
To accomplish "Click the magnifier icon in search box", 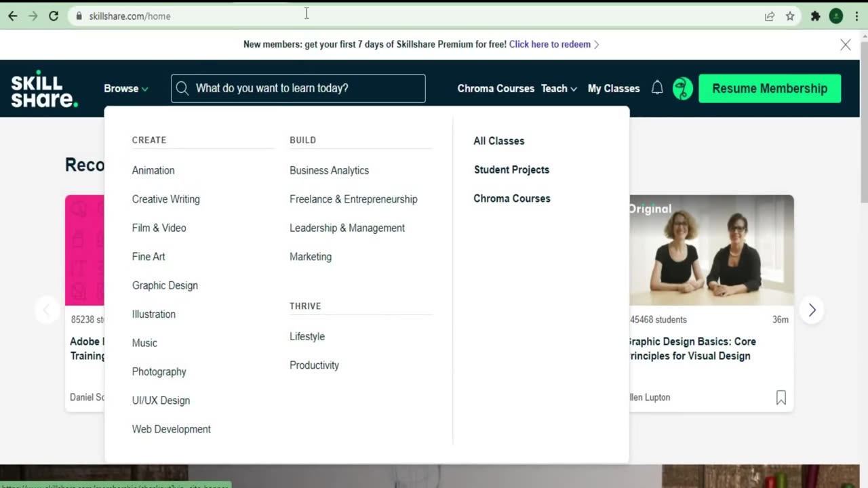I will (x=182, y=88).
